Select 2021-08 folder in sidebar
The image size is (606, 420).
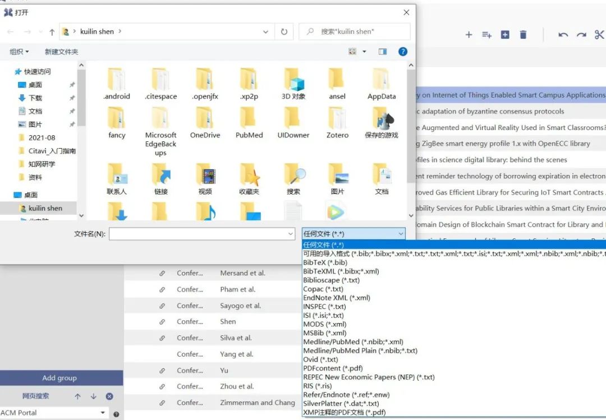(x=42, y=137)
